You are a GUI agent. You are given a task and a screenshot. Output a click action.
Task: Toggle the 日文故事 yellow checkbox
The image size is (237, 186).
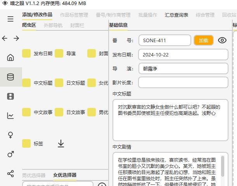pos(59,113)
